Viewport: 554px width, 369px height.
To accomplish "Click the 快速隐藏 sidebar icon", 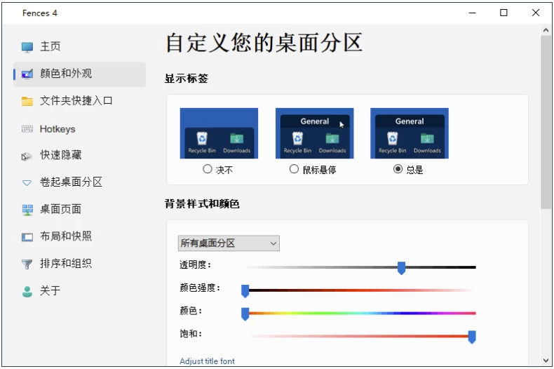I will tap(27, 156).
